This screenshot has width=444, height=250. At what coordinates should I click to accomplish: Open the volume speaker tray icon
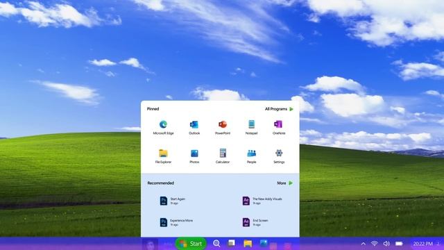[386, 244]
